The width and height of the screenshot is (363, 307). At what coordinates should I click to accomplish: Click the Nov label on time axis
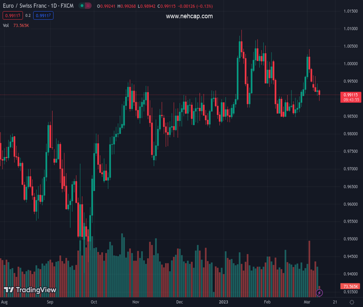tap(135, 302)
